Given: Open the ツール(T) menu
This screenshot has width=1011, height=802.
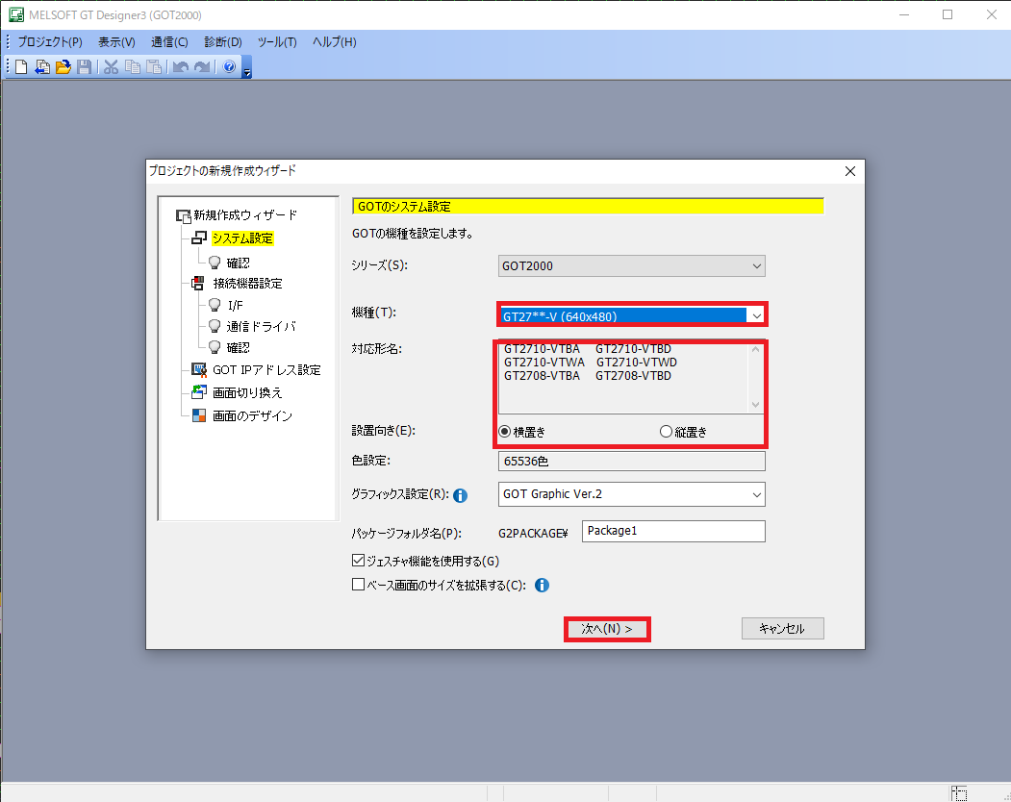Looking at the screenshot, I should [x=277, y=42].
